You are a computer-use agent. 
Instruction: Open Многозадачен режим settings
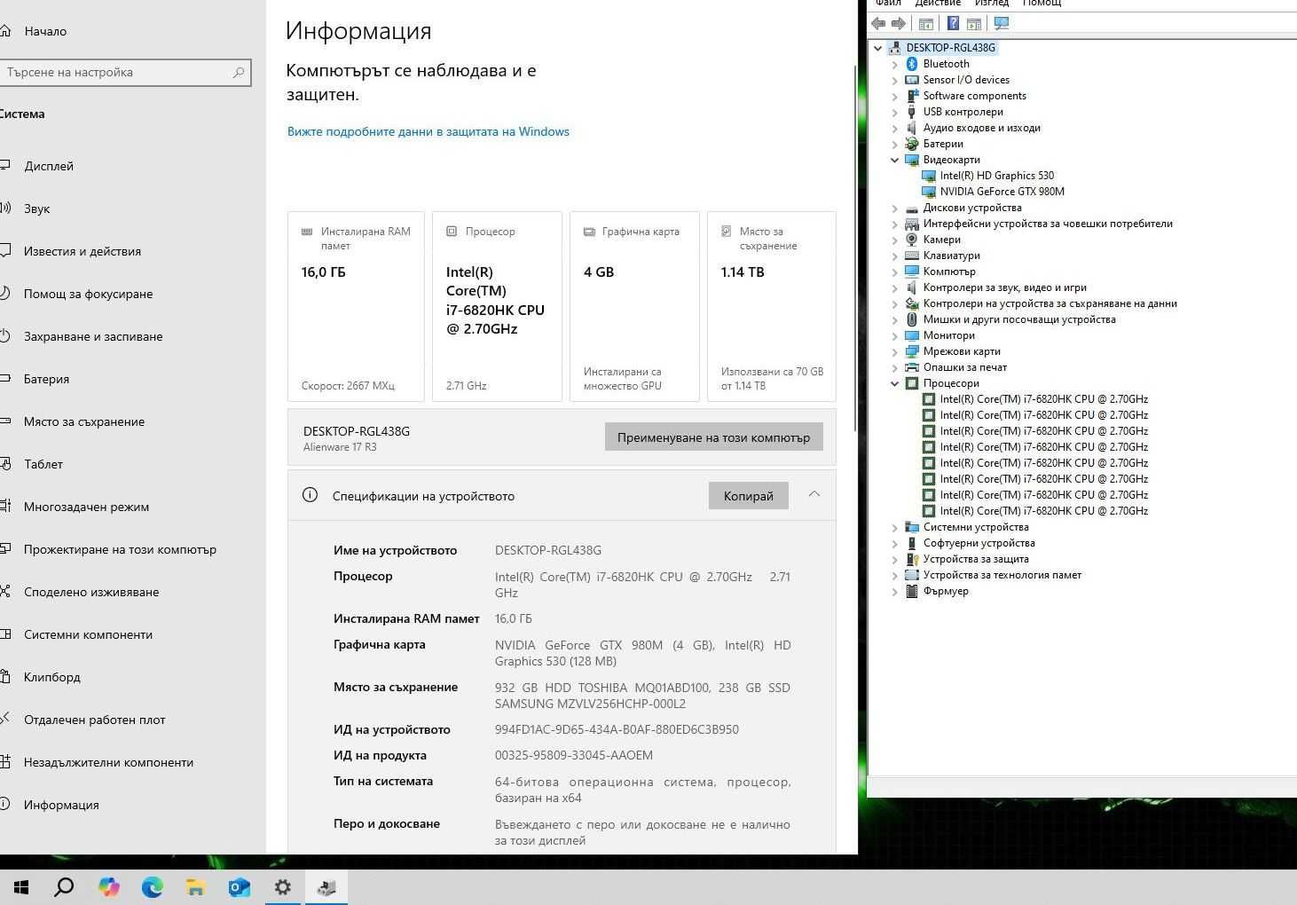click(x=86, y=507)
